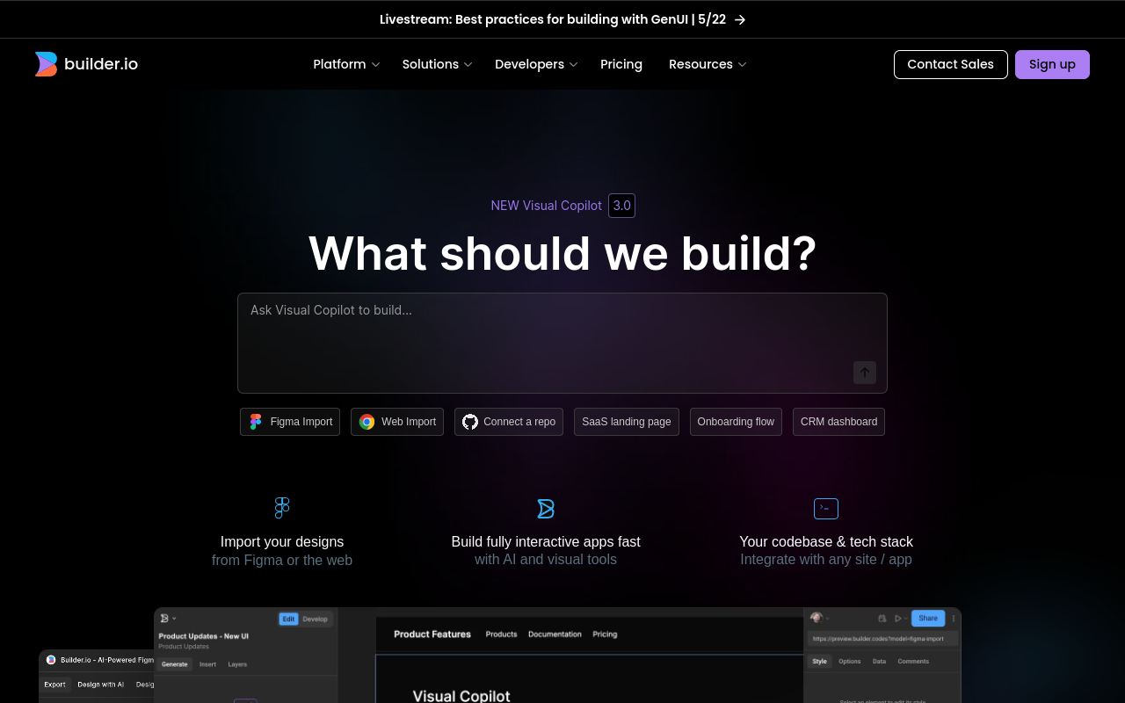Click the Builder icon above Build fully interactive apps
The width and height of the screenshot is (1125, 703).
click(x=546, y=509)
